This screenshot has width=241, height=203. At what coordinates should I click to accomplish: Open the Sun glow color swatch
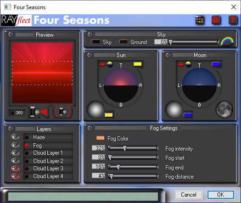pos(109,115)
